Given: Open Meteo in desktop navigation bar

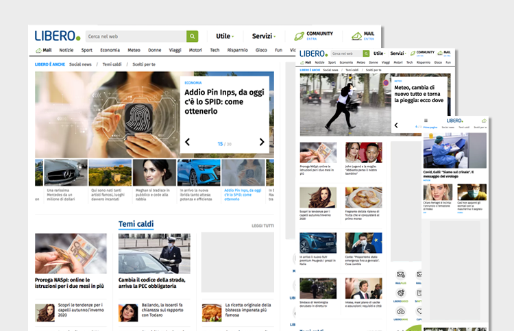Looking at the screenshot, I should tap(134, 50).
